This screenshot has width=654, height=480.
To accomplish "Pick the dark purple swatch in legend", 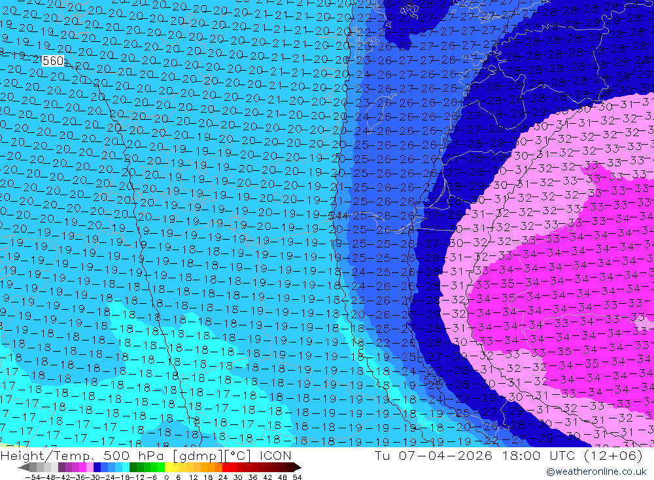I will click(61, 468).
